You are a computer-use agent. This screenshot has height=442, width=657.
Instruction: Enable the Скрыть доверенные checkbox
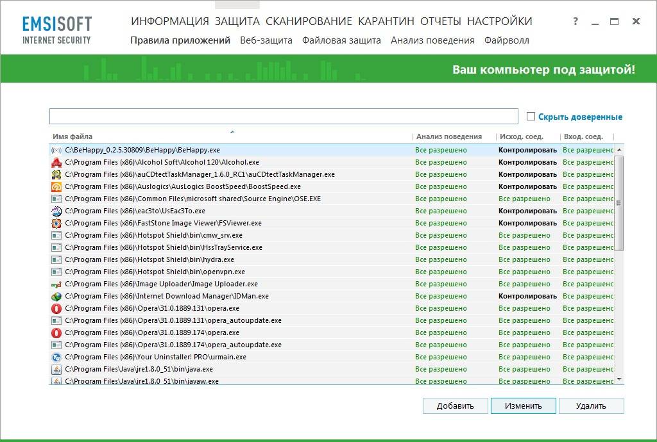[x=531, y=116]
